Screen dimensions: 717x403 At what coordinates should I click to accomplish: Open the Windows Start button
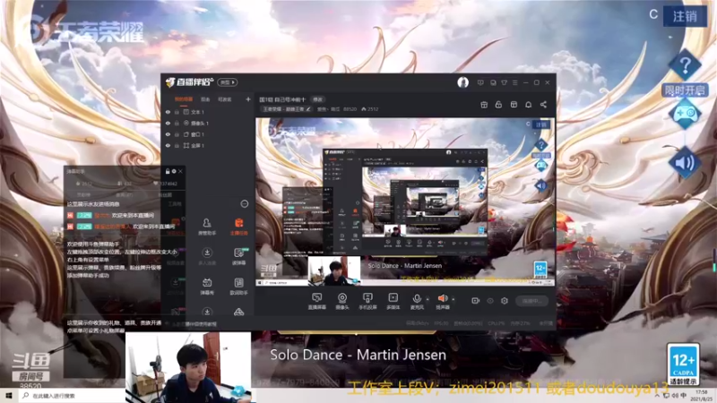point(9,396)
